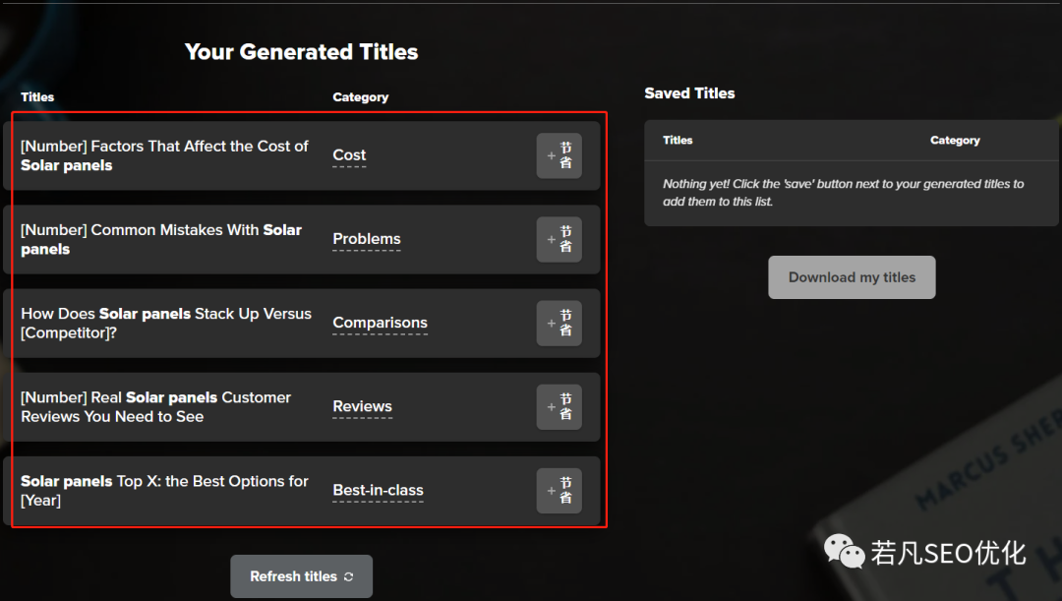Open the Reviews category link
The width and height of the screenshot is (1062, 601).
click(362, 406)
